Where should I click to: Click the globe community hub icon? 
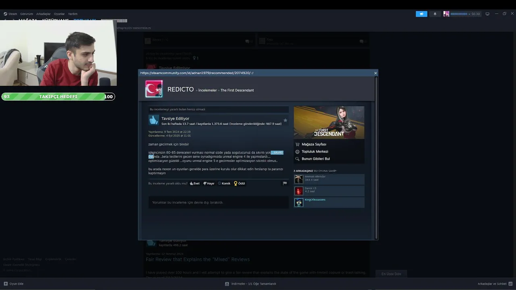298,151
